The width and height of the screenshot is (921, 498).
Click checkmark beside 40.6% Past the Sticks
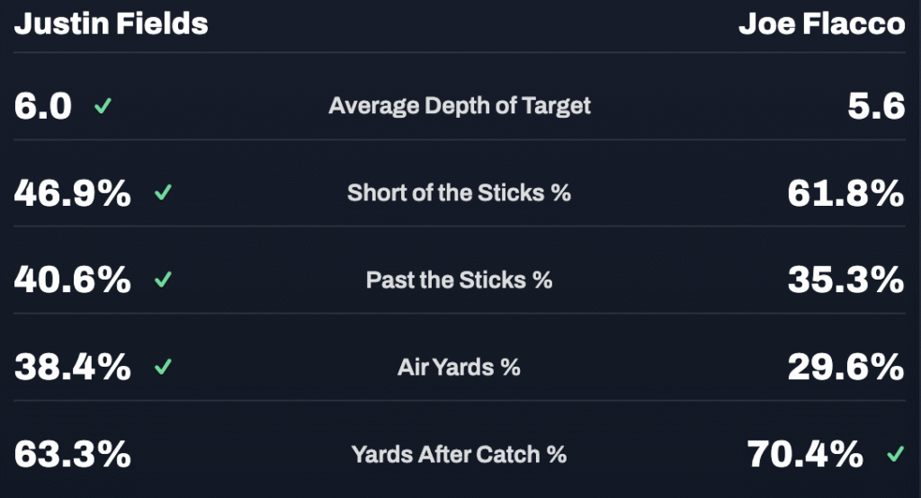tap(163, 280)
